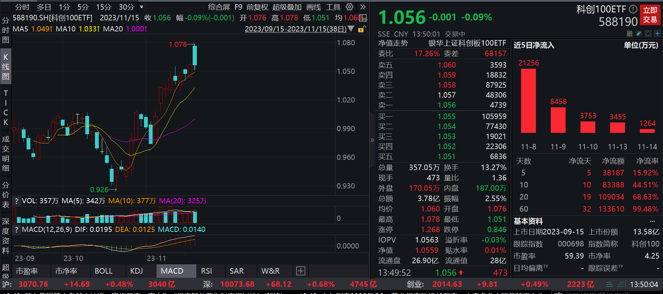Add new indicator tab plus icon
Screen dimensions: 663x294
301,271
